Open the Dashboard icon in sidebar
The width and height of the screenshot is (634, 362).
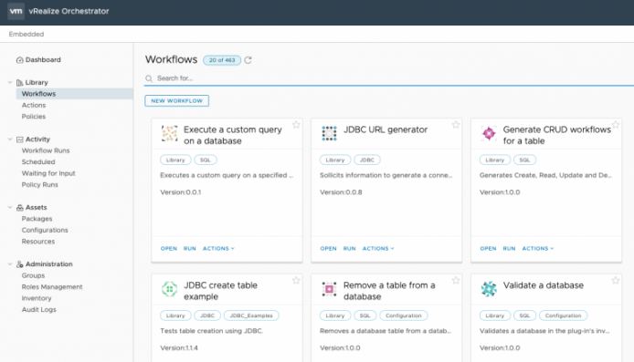[19, 60]
